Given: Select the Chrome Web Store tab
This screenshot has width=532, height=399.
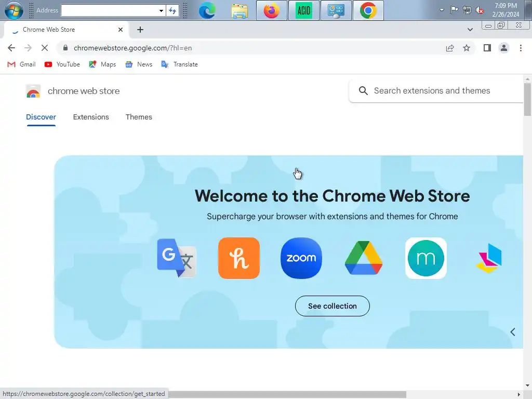Looking at the screenshot, I should tap(66, 30).
